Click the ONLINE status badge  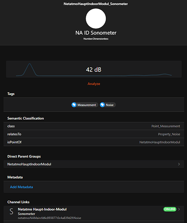click(x=170, y=209)
